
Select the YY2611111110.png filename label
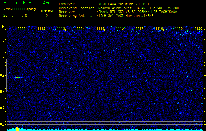click(x=17, y=9)
